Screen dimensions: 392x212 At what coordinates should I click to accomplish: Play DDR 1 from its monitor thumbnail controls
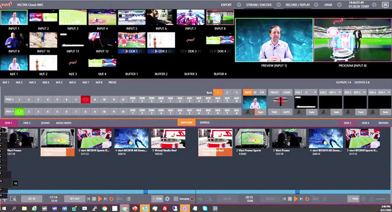tap(127, 51)
